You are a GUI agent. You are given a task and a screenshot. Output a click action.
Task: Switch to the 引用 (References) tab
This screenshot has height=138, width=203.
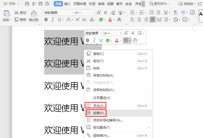coord(92,4)
